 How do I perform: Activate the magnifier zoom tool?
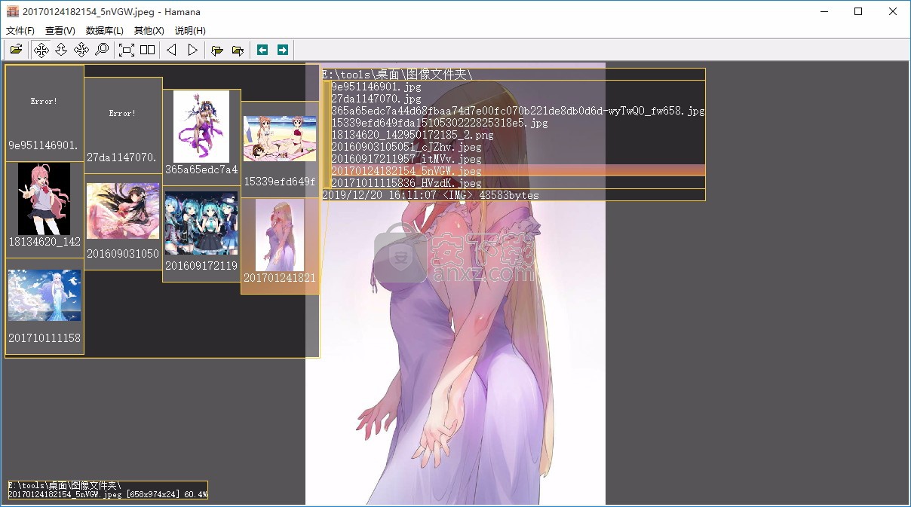pos(101,50)
